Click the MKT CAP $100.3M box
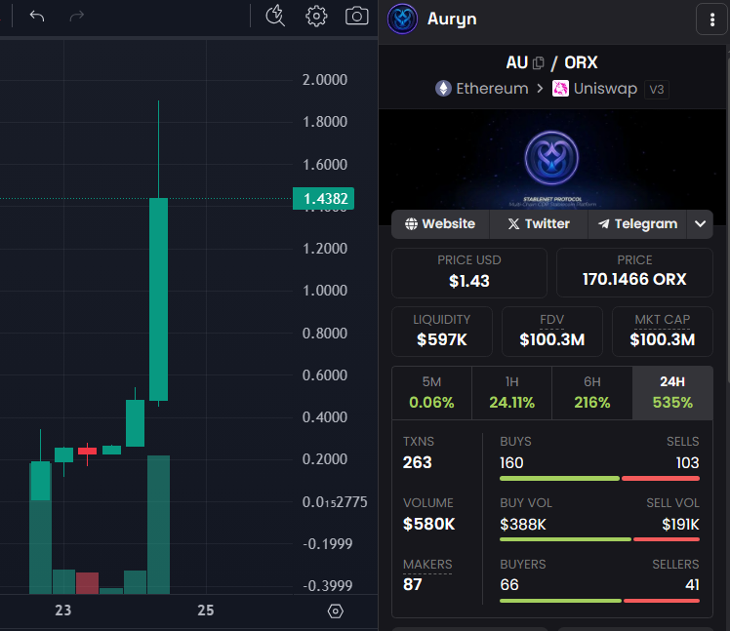This screenshot has width=730, height=631. [663, 332]
